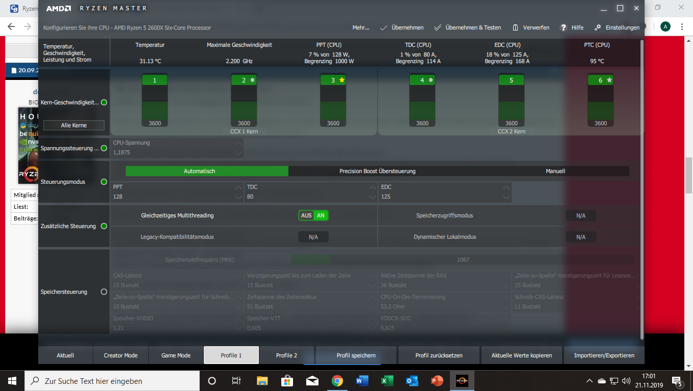Click the Profil speichern button
Screen dimensions: 693x391
356,355
